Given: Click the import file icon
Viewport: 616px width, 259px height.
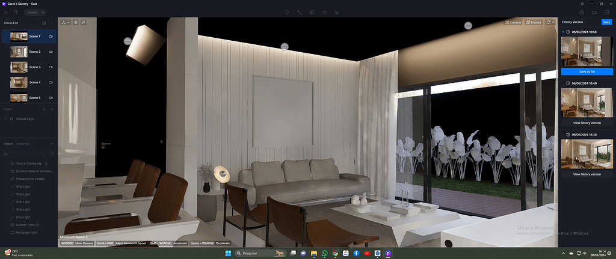Looking at the screenshot, I should tap(16, 13).
